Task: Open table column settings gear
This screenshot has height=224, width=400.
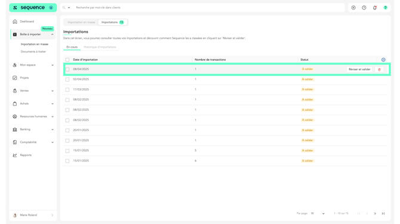Action: pos(383,60)
